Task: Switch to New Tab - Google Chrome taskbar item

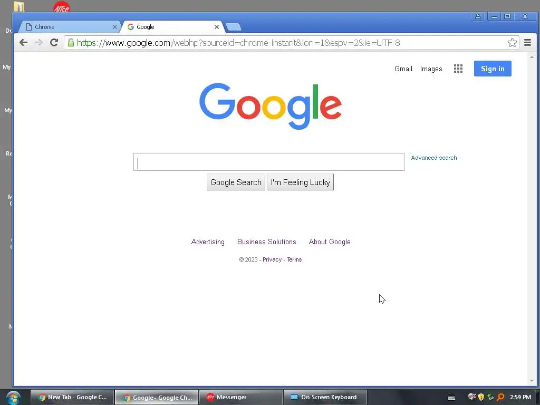Action: tap(72, 398)
